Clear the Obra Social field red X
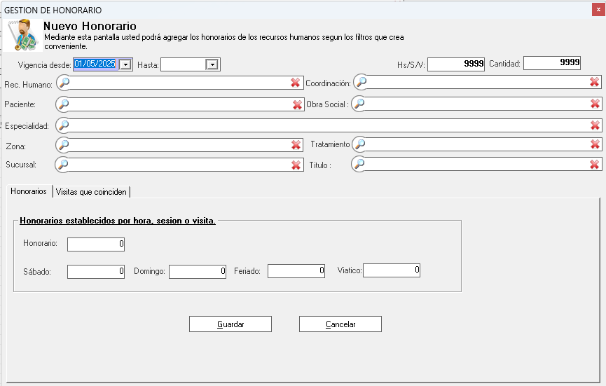This screenshot has width=606, height=386. tap(595, 104)
